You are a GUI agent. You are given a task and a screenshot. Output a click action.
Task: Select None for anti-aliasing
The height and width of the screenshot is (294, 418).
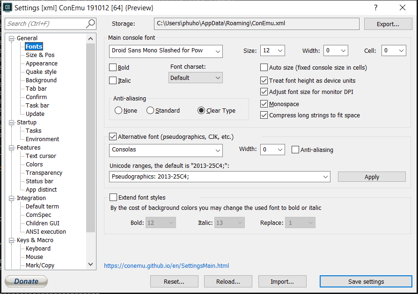(118, 110)
